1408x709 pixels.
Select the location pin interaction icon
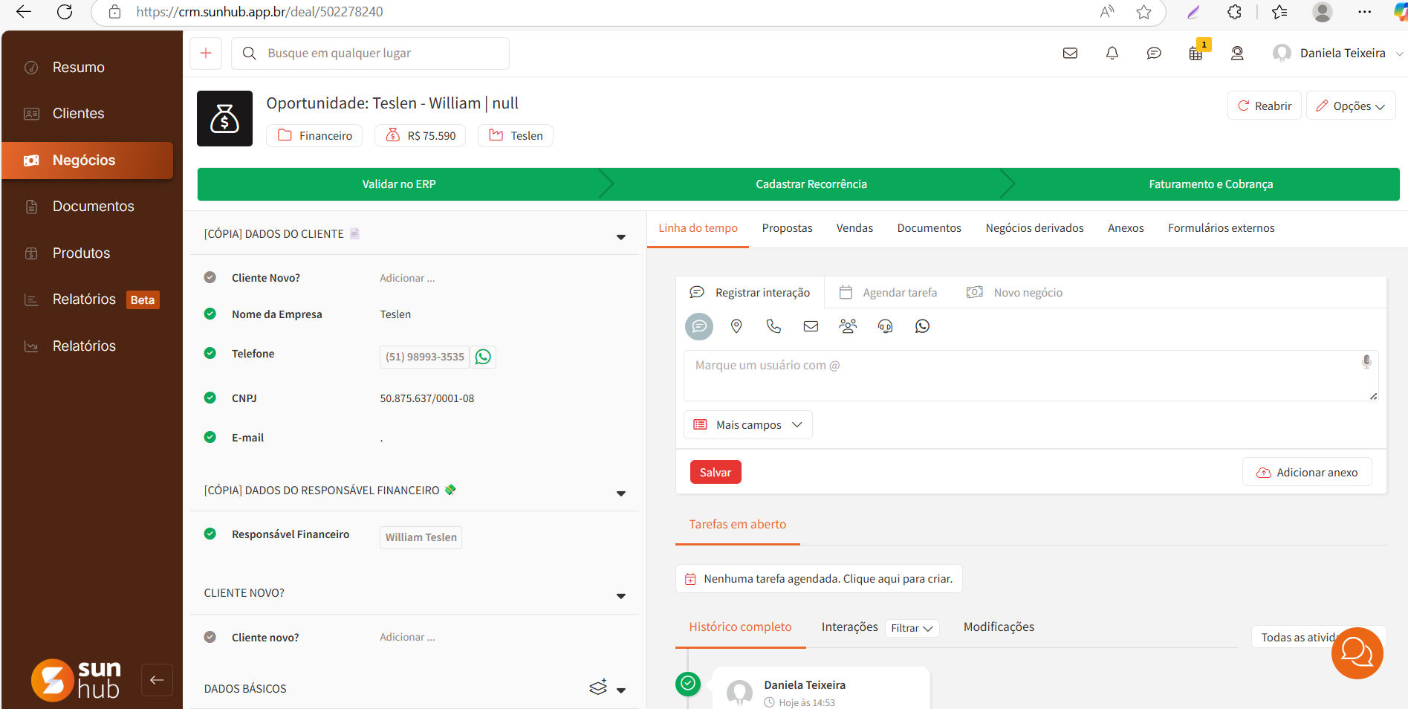coord(736,326)
